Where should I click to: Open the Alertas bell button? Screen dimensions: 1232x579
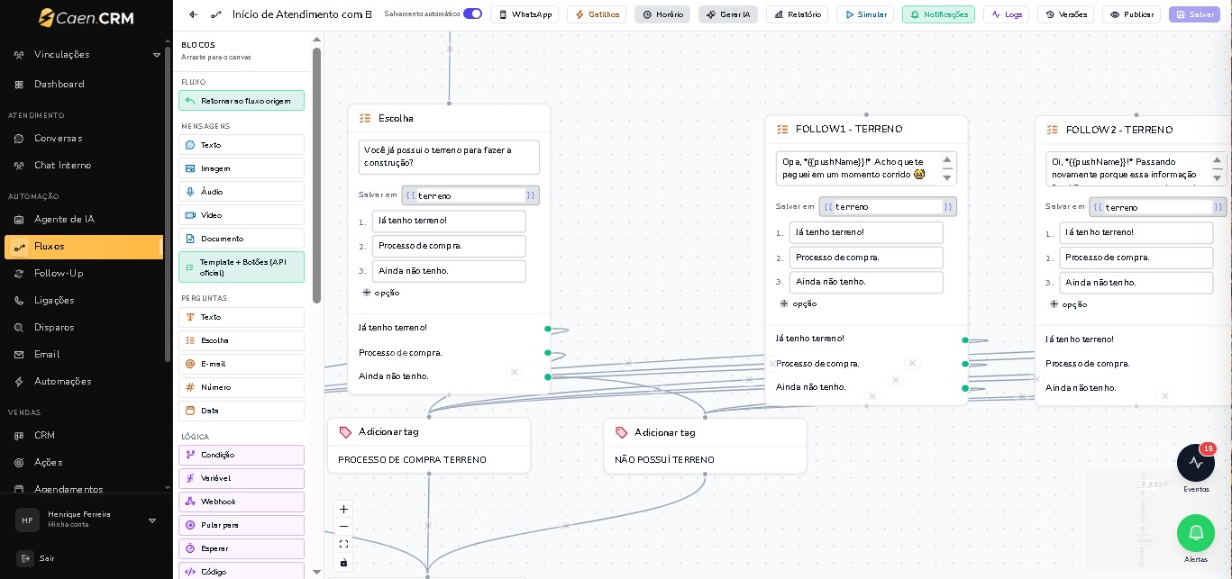[1196, 533]
